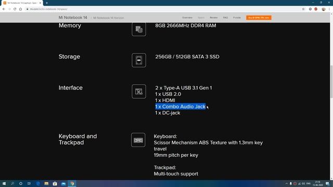Click the Interface spec icon
The width and height of the screenshot is (333, 187).
(x=139, y=91)
